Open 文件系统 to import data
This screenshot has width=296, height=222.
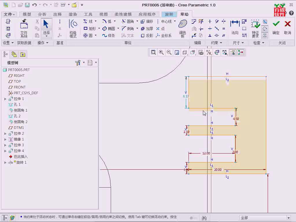click(x=24, y=28)
